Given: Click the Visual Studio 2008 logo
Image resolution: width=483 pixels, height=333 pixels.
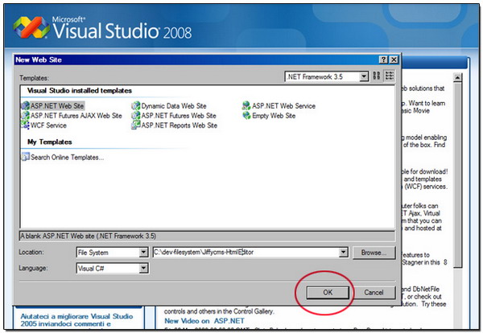Looking at the screenshot, I should coord(101,27).
